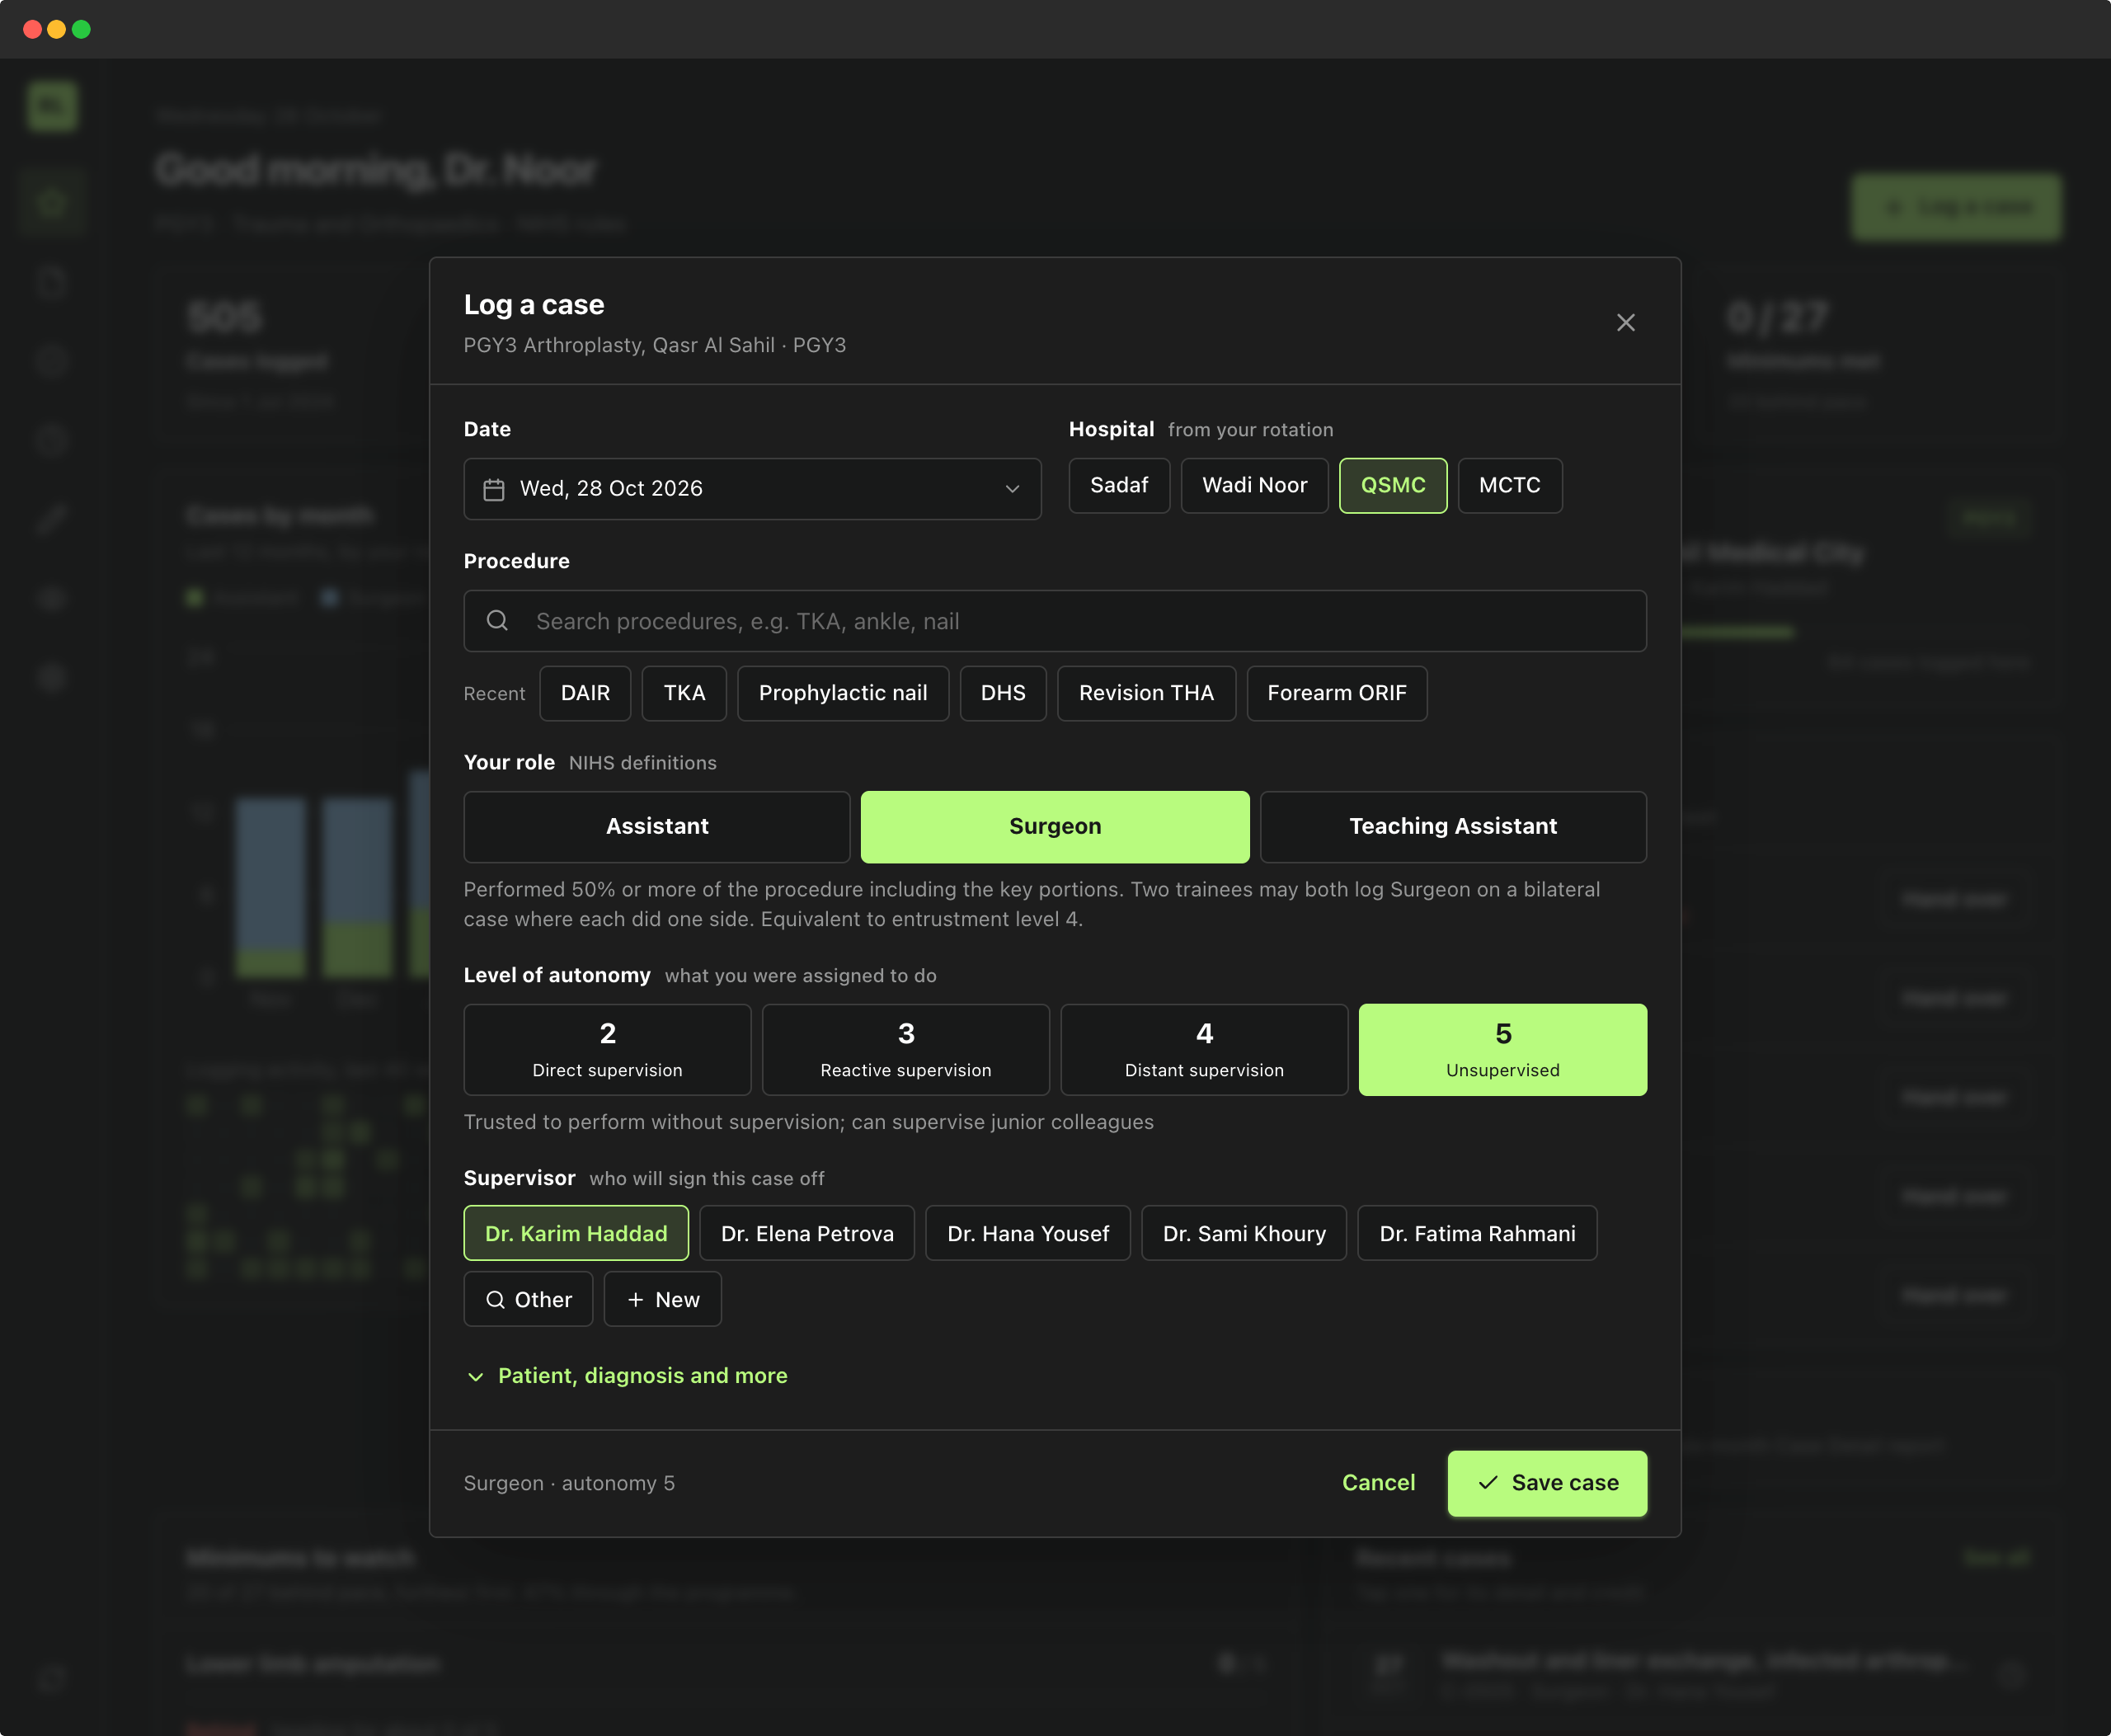The width and height of the screenshot is (2111, 1736).
Task: Choose autonomy level 4 Distant supervision
Action: (x=1204, y=1049)
